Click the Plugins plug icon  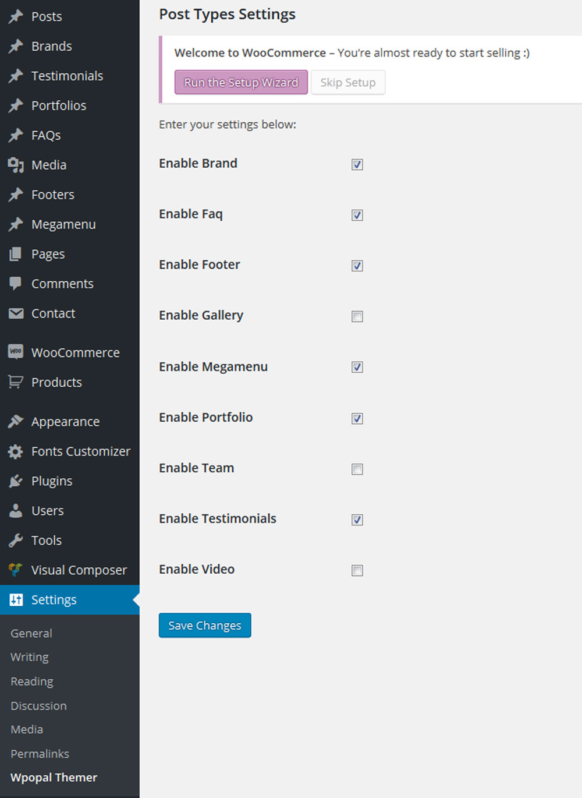coord(16,481)
